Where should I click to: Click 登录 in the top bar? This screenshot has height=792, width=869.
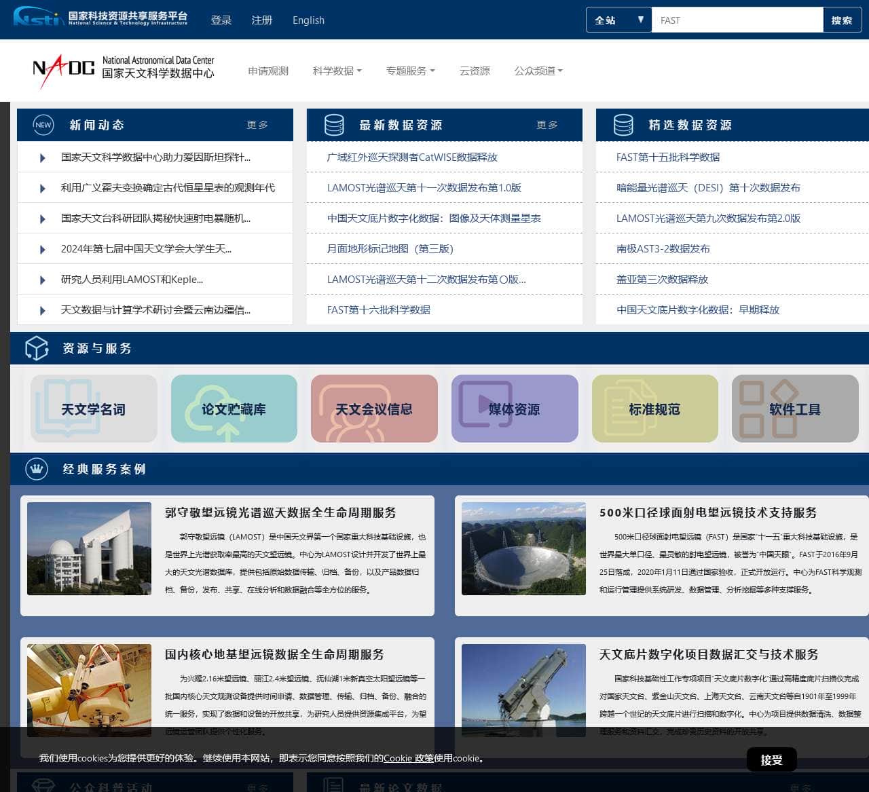[x=221, y=20]
